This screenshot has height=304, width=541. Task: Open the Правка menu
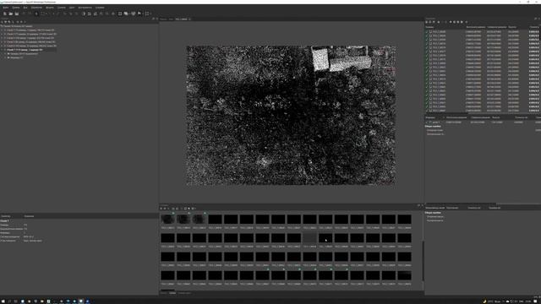[x=16, y=8]
